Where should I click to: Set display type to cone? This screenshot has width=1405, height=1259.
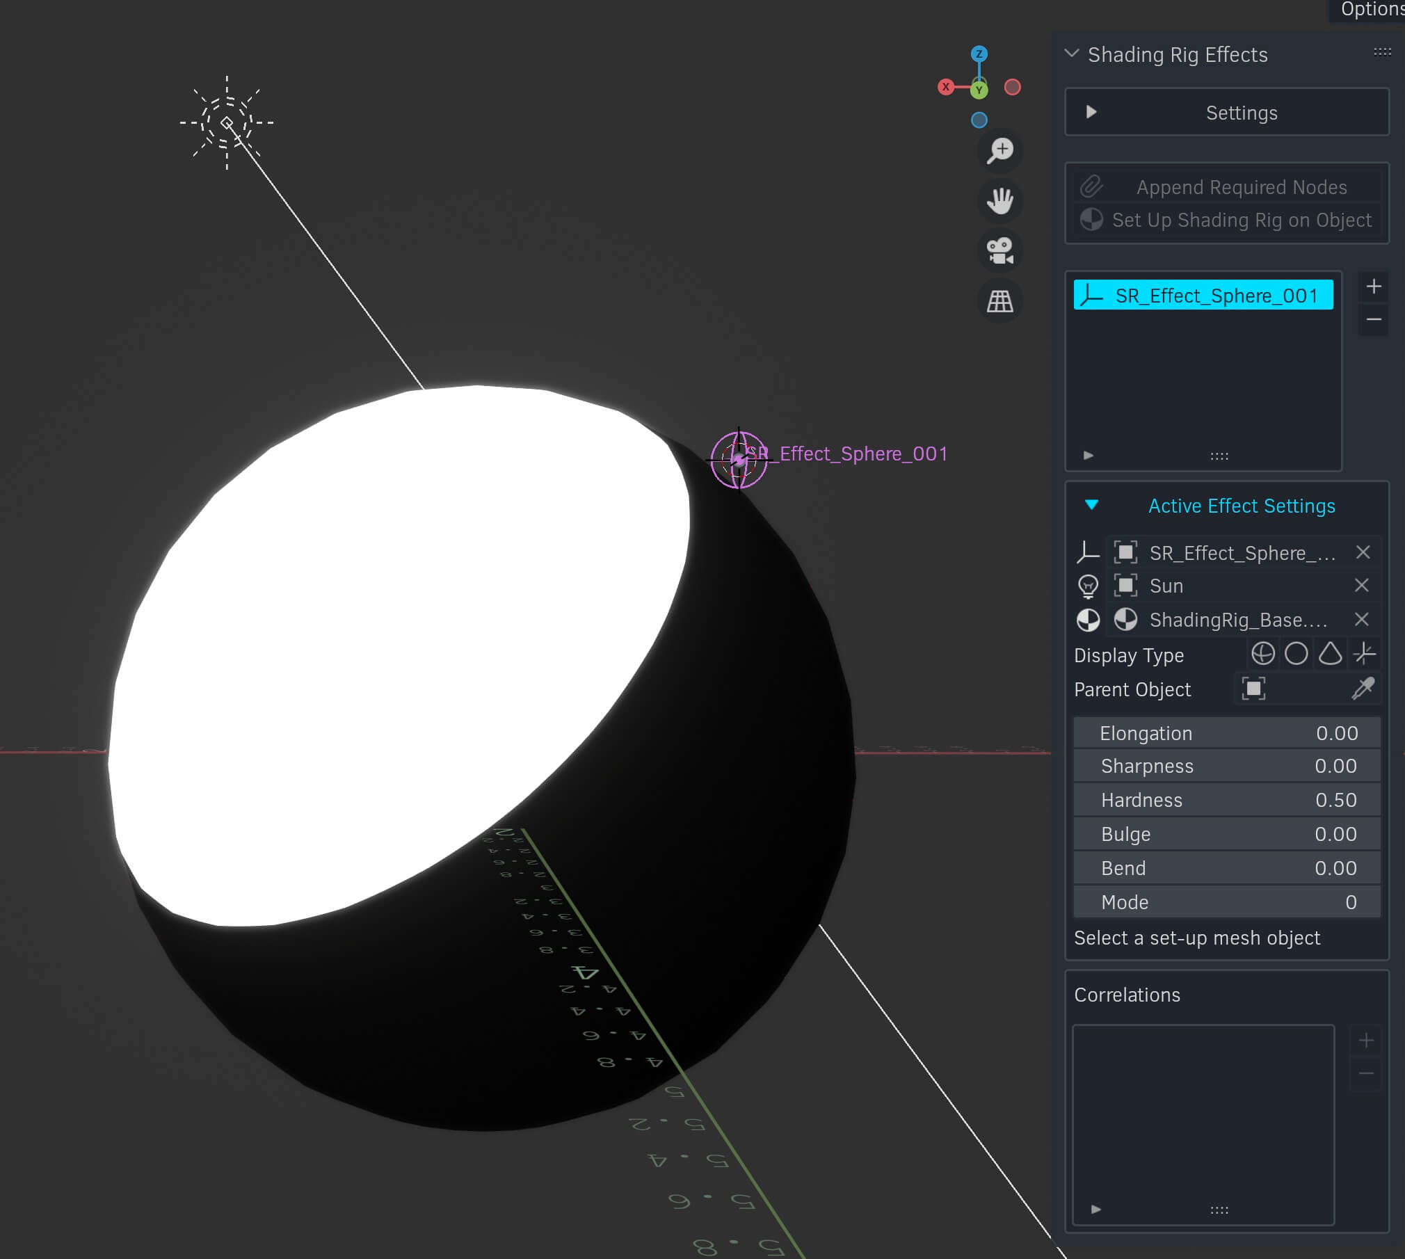click(x=1331, y=654)
